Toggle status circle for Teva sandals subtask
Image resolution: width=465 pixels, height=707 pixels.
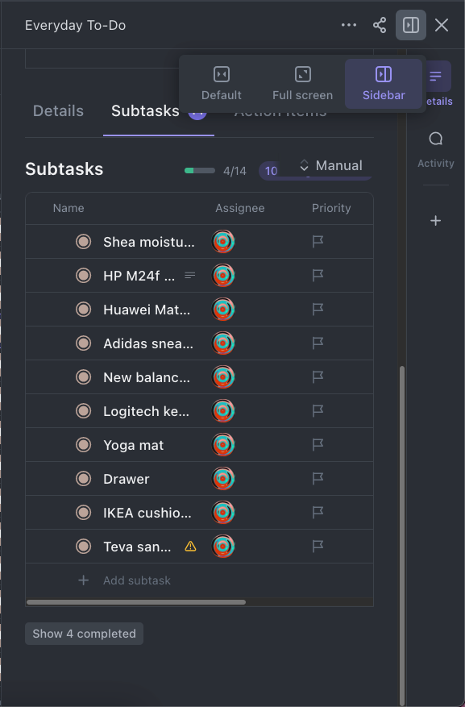coord(83,547)
